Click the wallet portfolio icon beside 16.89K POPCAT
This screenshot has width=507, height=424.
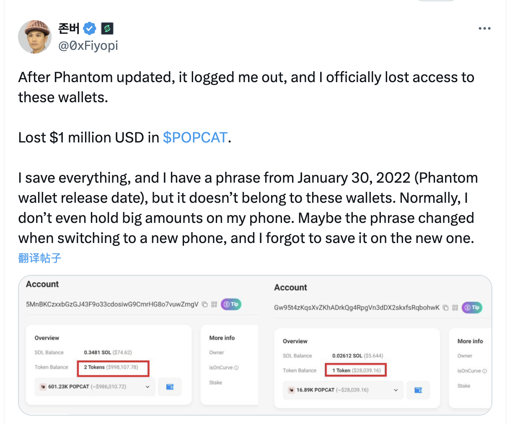[x=418, y=390]
